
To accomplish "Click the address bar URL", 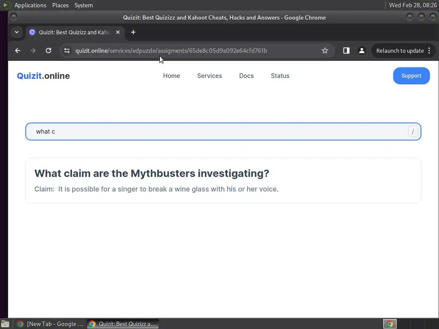I will [171, 51].
